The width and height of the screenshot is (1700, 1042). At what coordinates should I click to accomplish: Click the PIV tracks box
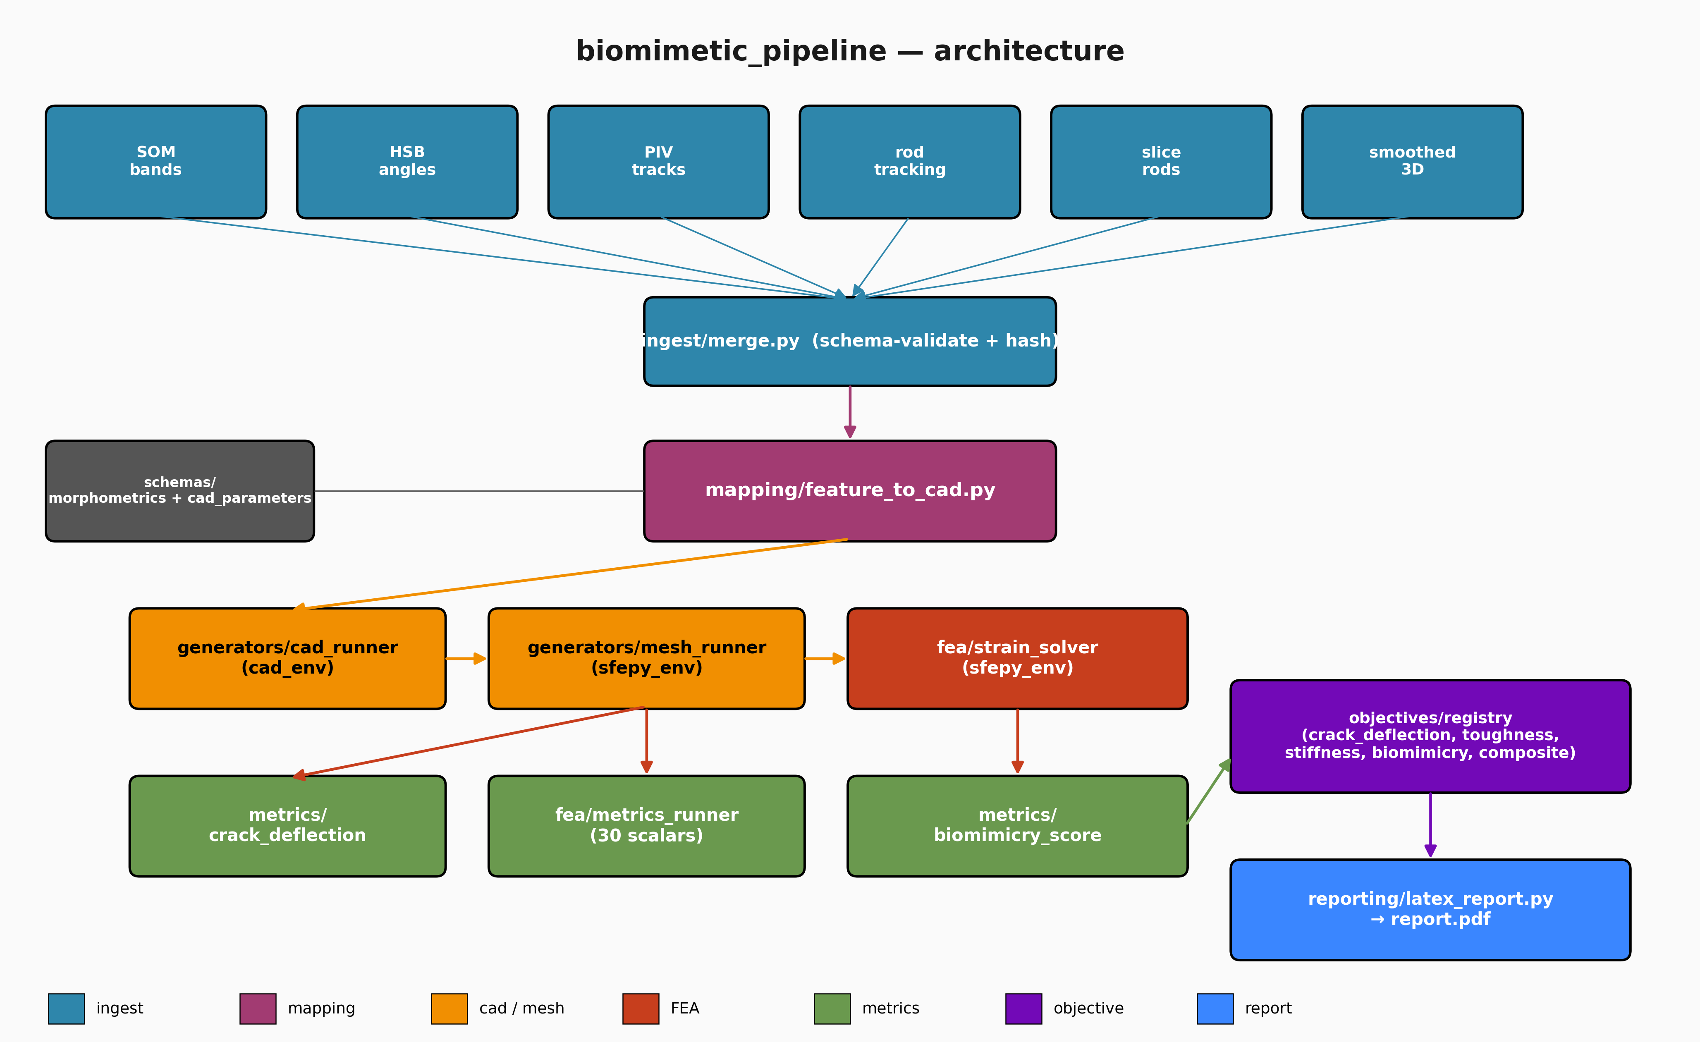pyautogui.click(x=658, y=162)
